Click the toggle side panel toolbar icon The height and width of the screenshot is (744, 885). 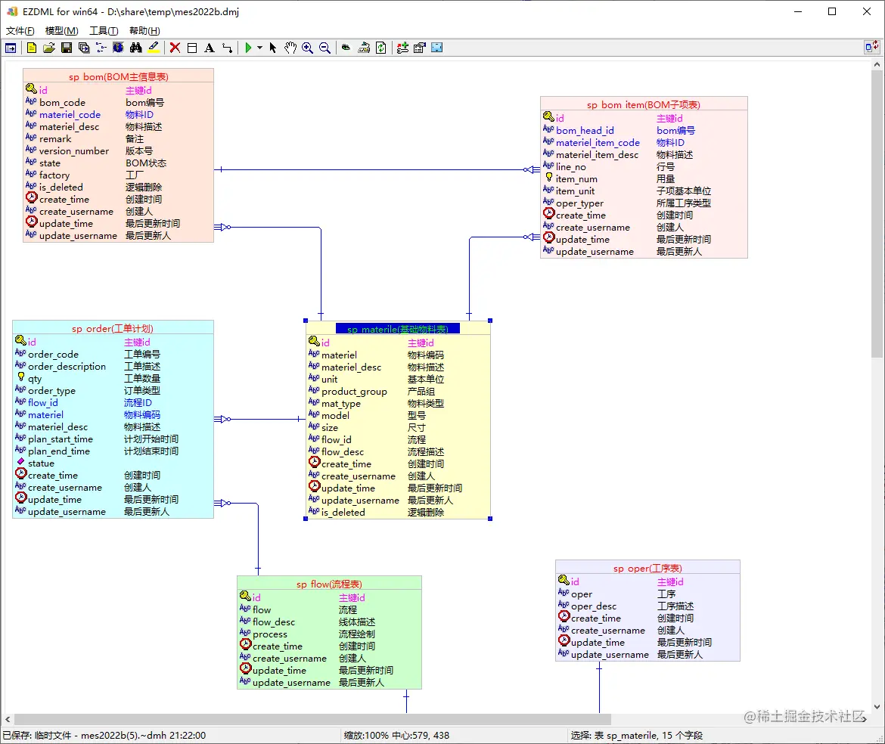coord(11,48)
